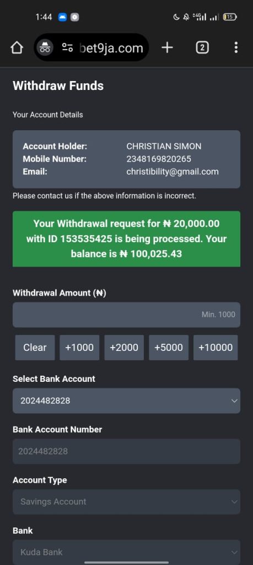Focus the Withdrawal Amount field
253x565 pixels.
click(126, 315)
